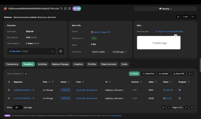
Task: Open the Gaming dropdown
Action: point(165,9)
